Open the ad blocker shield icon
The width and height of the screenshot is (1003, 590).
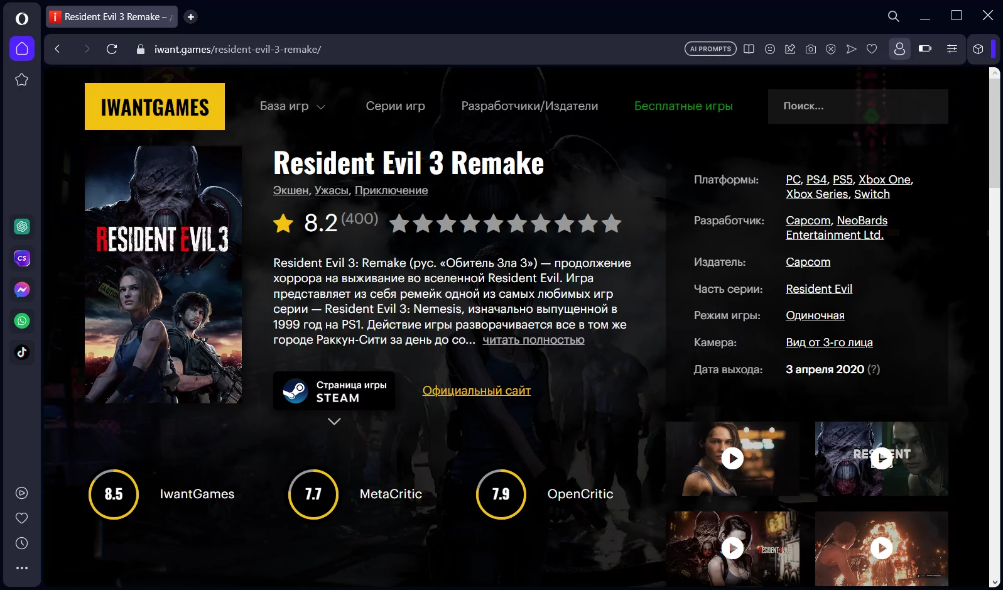(x=831, y=49)
